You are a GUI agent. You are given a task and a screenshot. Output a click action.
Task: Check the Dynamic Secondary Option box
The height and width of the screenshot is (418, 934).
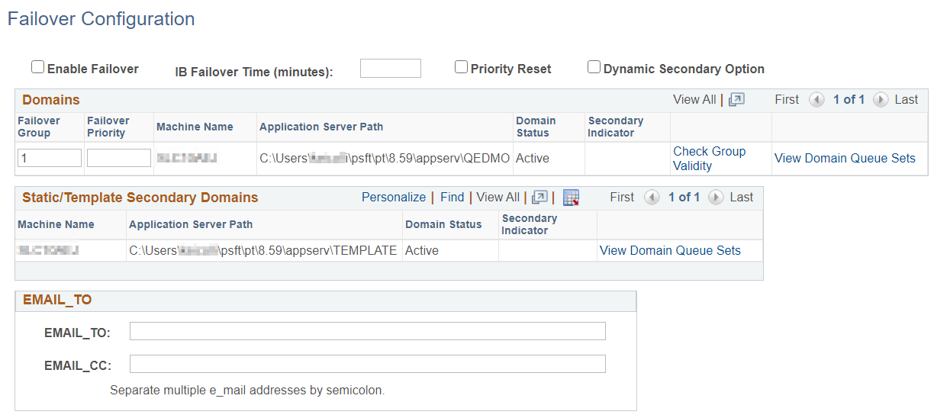(594, 67)
